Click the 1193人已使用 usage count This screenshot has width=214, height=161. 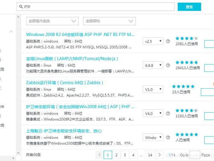coord(187,116)
